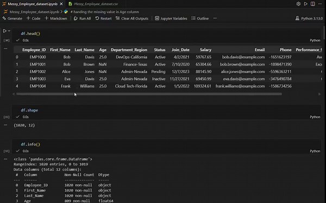Screen dimensions: 326x203
Task: Click the Join_Date column header
Action: point(180,50)
